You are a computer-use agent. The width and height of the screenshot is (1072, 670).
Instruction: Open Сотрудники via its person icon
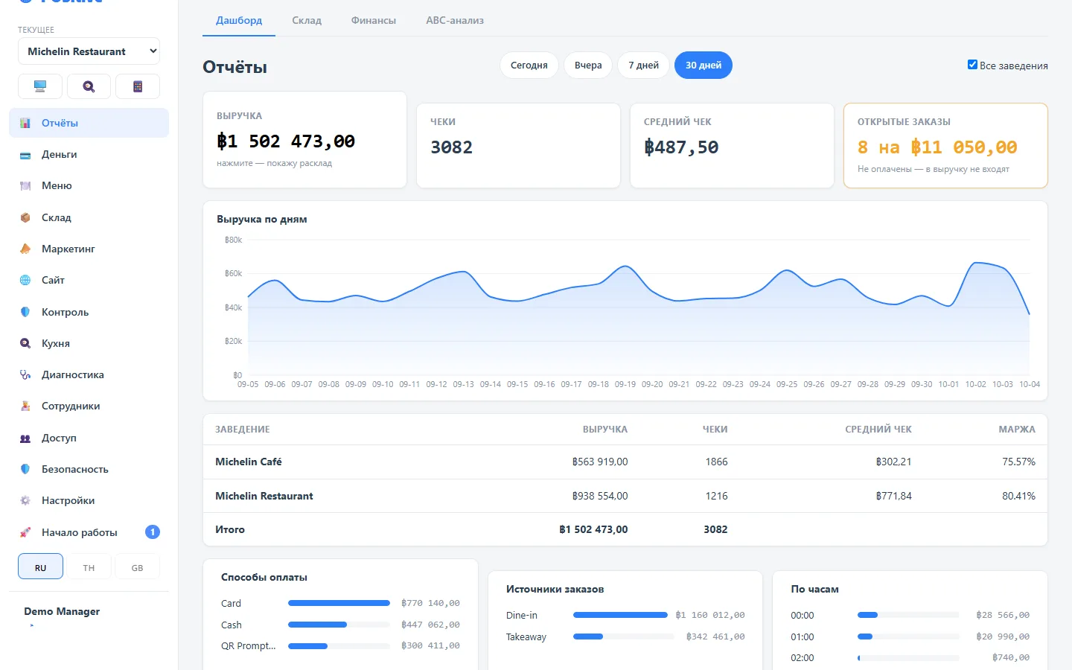pyautogui.click(x=25, y=406)
